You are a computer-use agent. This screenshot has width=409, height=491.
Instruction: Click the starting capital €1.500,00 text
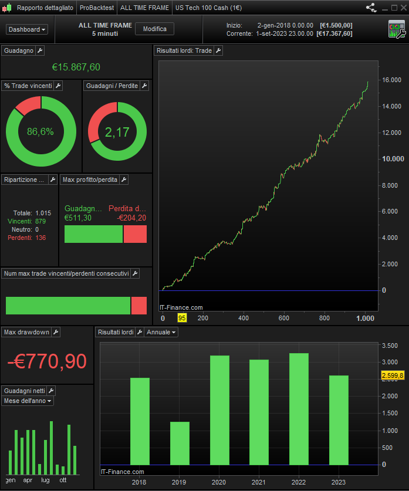coord(336,25)
